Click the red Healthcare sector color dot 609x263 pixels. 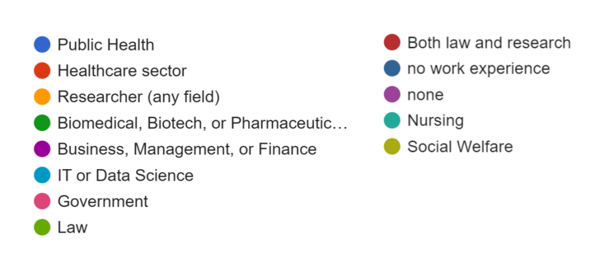[x=42, y=71]
